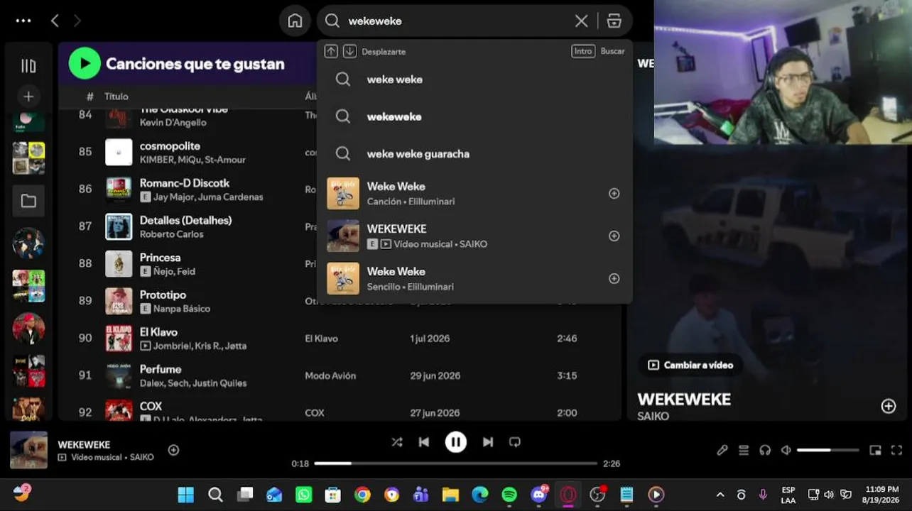Add WEKEWEKE Video musical result to library
The width and height of the screenshot is (912, 511).
[x=614, y=236]
